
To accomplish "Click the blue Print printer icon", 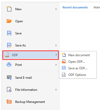I will point(9,65).
